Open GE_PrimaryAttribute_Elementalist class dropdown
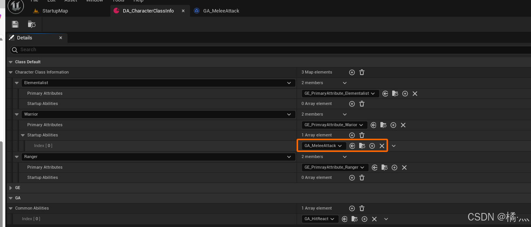 pos(340,93)
